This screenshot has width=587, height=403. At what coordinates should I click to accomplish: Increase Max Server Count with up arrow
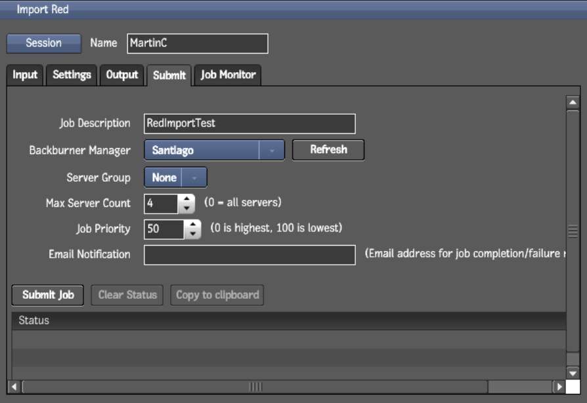pyautogui.click(x=187, y=199)
